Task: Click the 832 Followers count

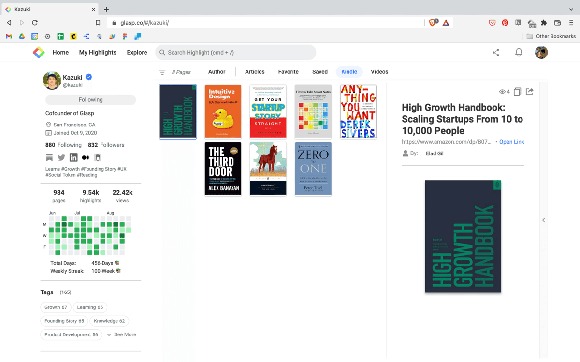Action: [x=106, y=145]
